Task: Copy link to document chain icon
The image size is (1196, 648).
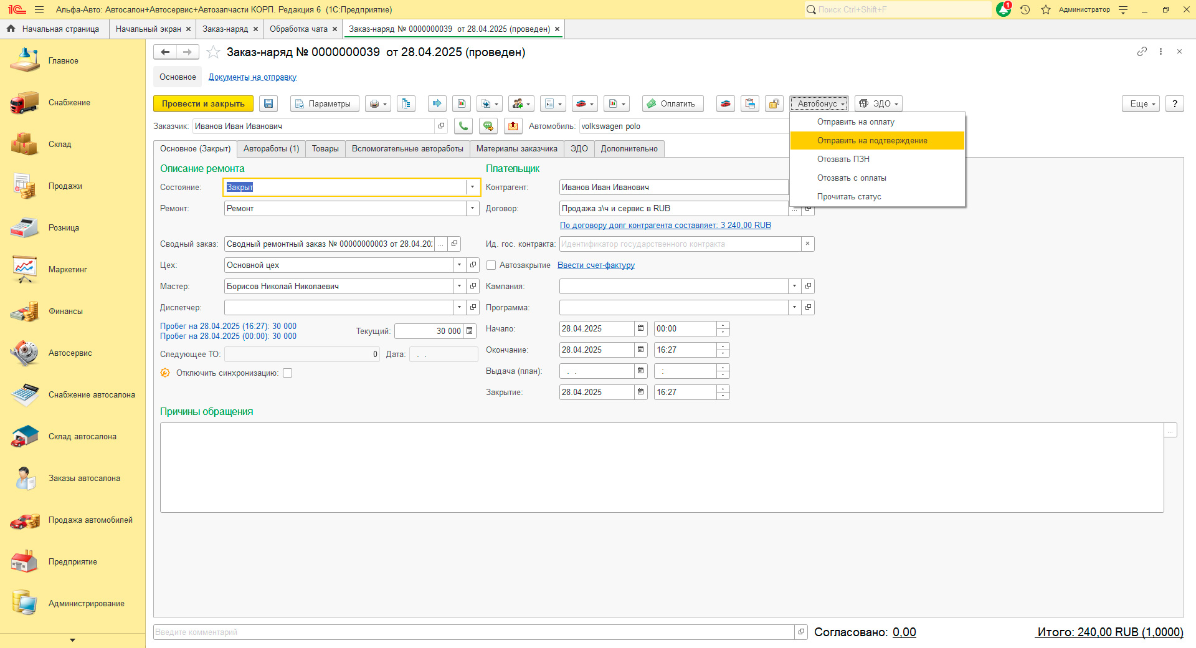Action: [1142, 52]
